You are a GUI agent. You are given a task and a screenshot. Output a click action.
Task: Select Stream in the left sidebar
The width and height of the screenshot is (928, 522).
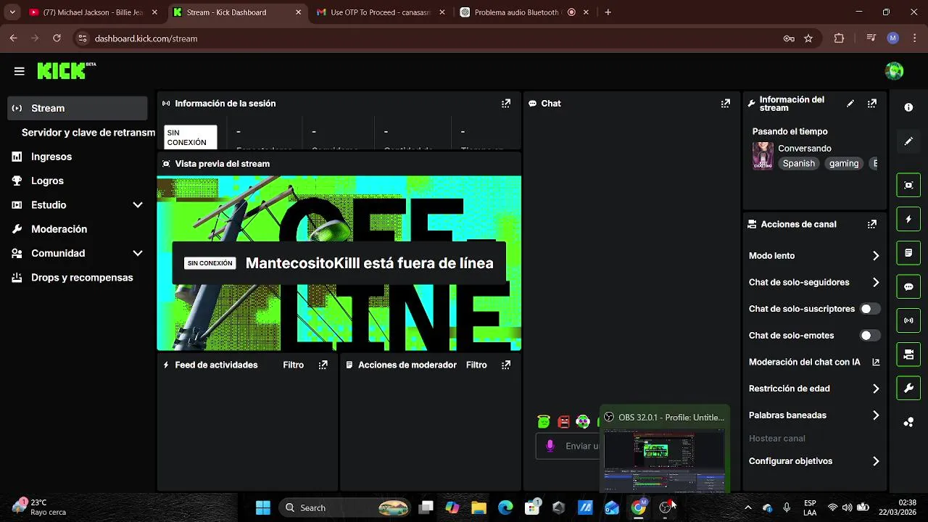click(78, 108)
